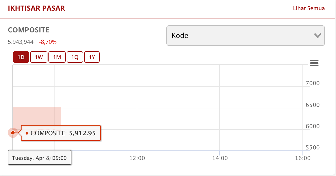Click the 14:00 time axis label
This screenshot has width=336, height=176.
point(220,158)
